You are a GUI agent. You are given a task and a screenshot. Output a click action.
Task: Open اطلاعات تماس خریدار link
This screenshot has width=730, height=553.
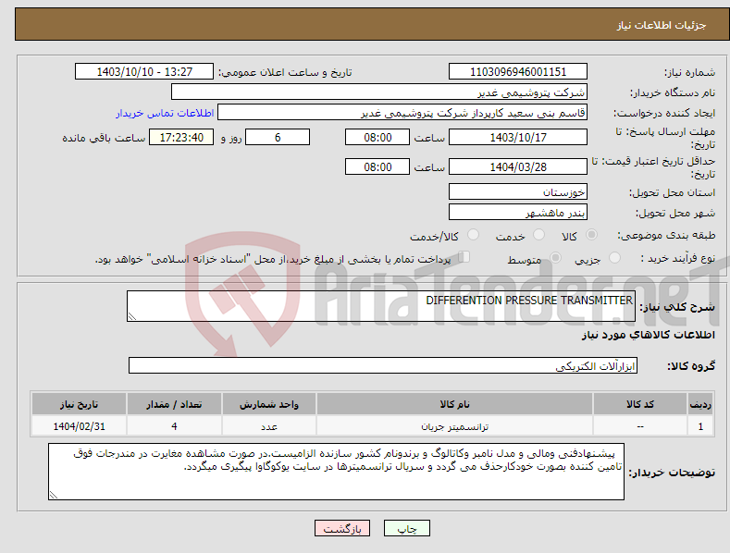coord(165,113)
